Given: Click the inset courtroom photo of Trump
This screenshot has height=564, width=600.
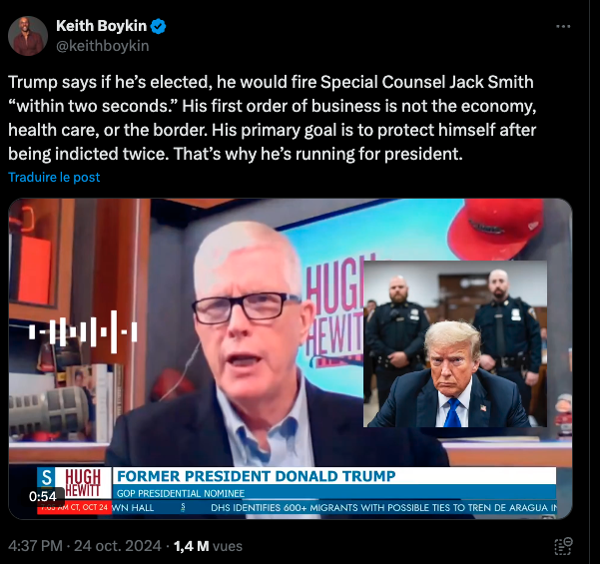Looking at the screenshot, I should click(455, 343).
